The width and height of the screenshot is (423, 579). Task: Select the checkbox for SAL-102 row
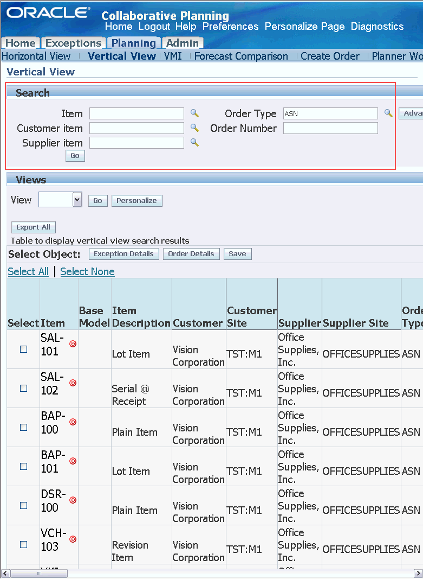(24, 389)
